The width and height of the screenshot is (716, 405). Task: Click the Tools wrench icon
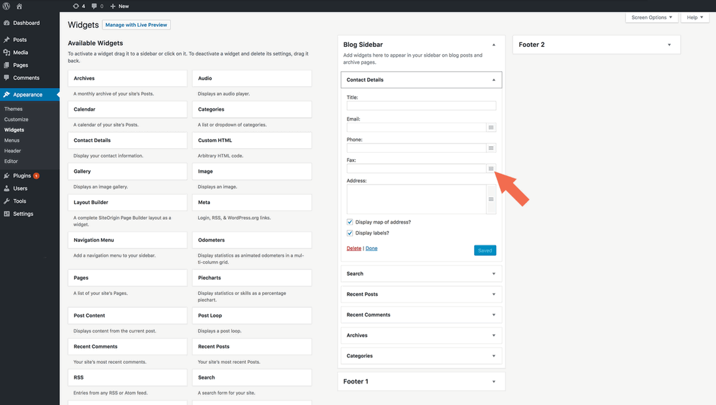tap(7, 201)
